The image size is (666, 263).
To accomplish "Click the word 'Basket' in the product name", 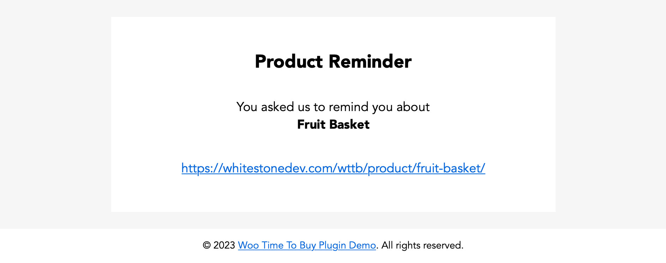I will 350,124.
